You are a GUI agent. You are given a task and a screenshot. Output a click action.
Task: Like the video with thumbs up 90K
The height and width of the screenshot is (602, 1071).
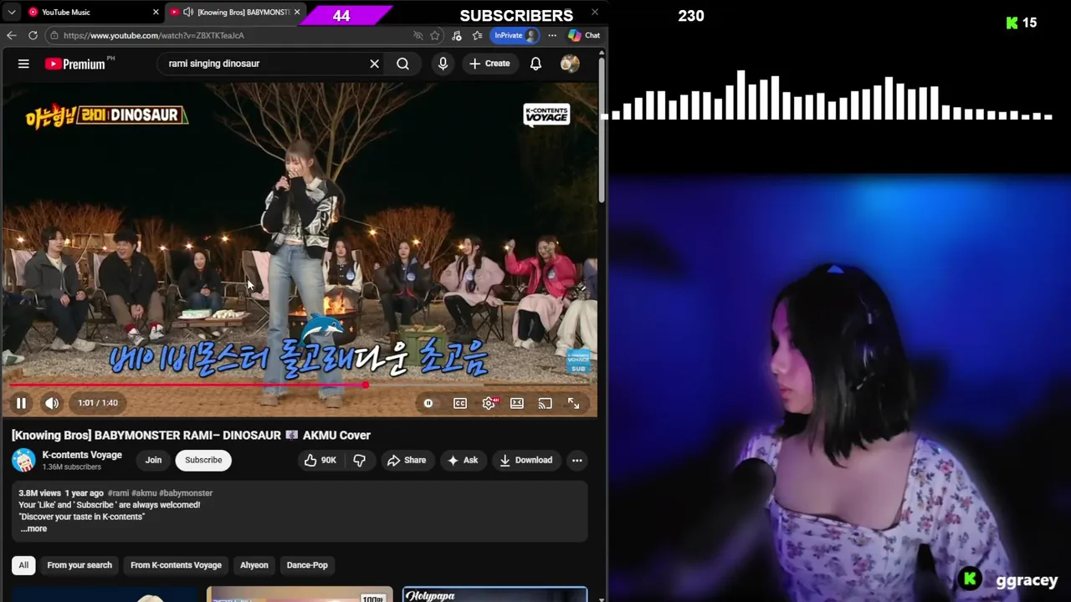click(321, 460)
